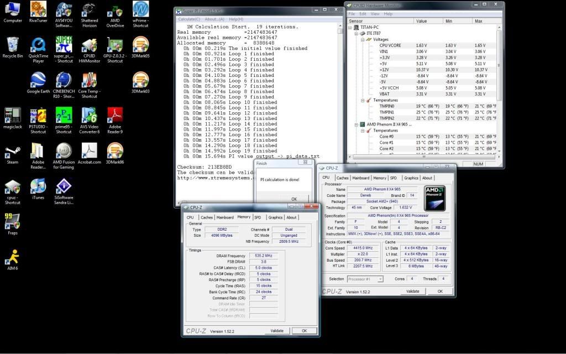566x354 pixels.
Task: Click OK in the Finish dialog
Action: click(294, 199)
